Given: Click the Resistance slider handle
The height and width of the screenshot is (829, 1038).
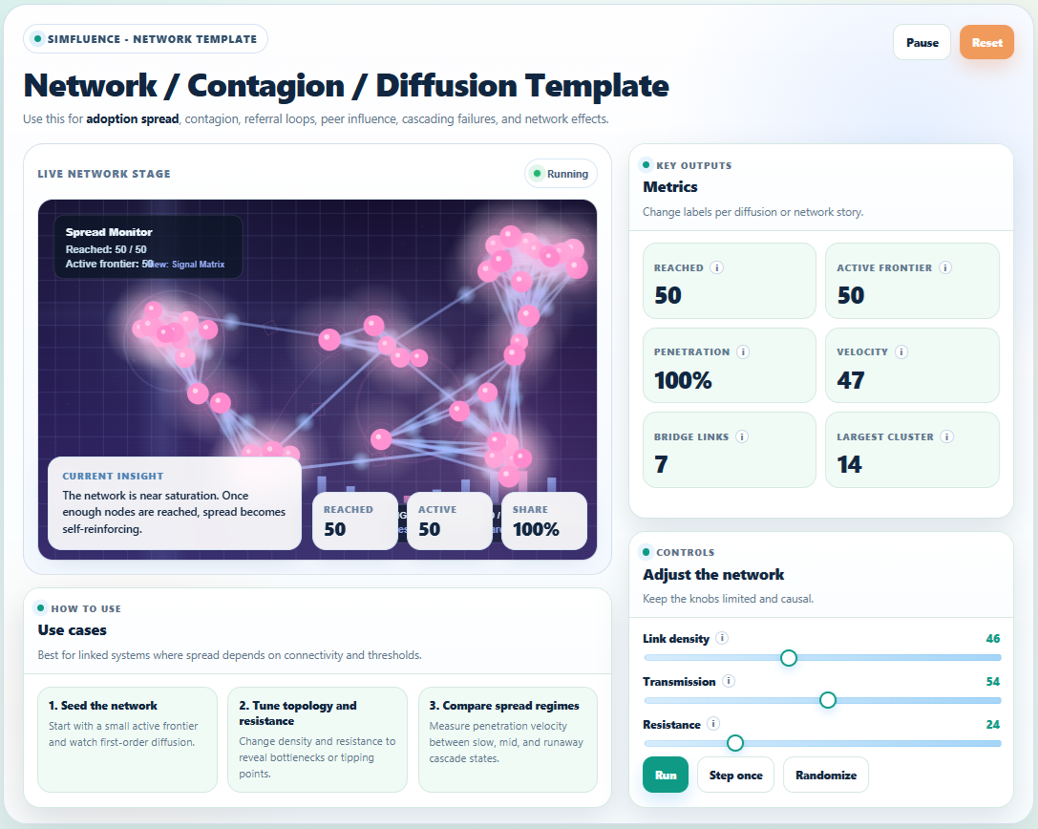Looking at the screenshot, I should [735, 743].
